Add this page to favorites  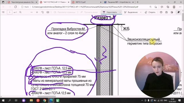tap(156, 7)
